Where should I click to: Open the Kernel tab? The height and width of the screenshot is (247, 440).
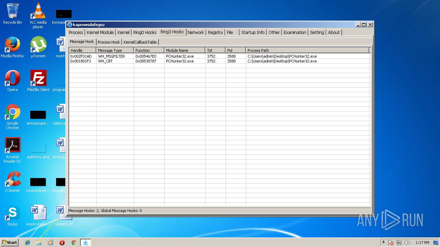point(123,32)
